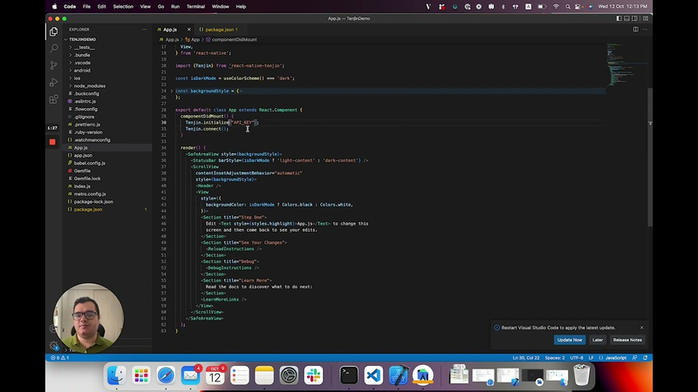Toggle primary side bar layout icon
The width and height of the screenshot is (698, 392).
pos(619,18)
